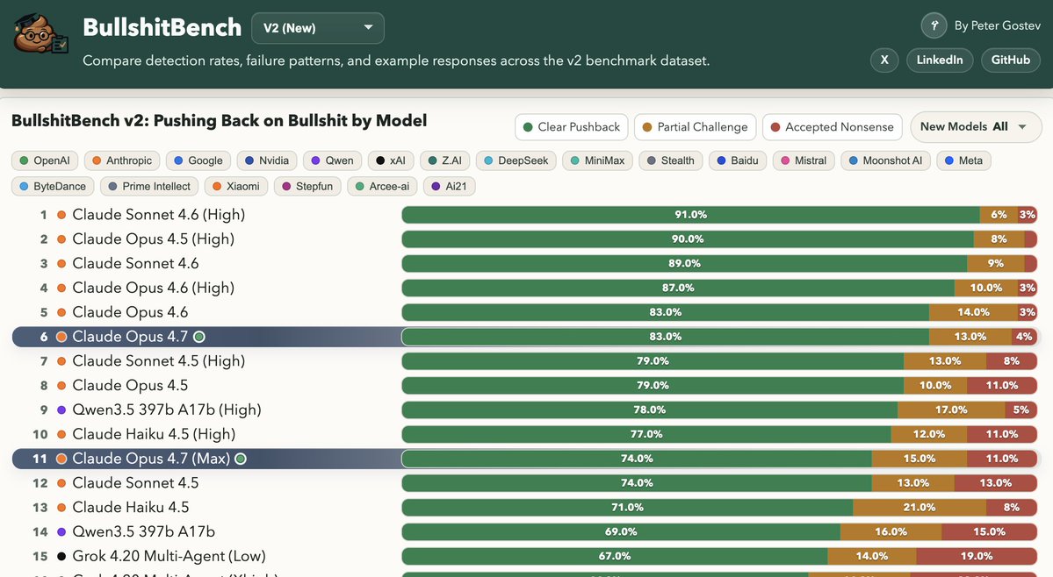The width and height of the screenshot is (1053, 577).
Task: Select the OpenAI provider filter chip
Action: point(46,160)
